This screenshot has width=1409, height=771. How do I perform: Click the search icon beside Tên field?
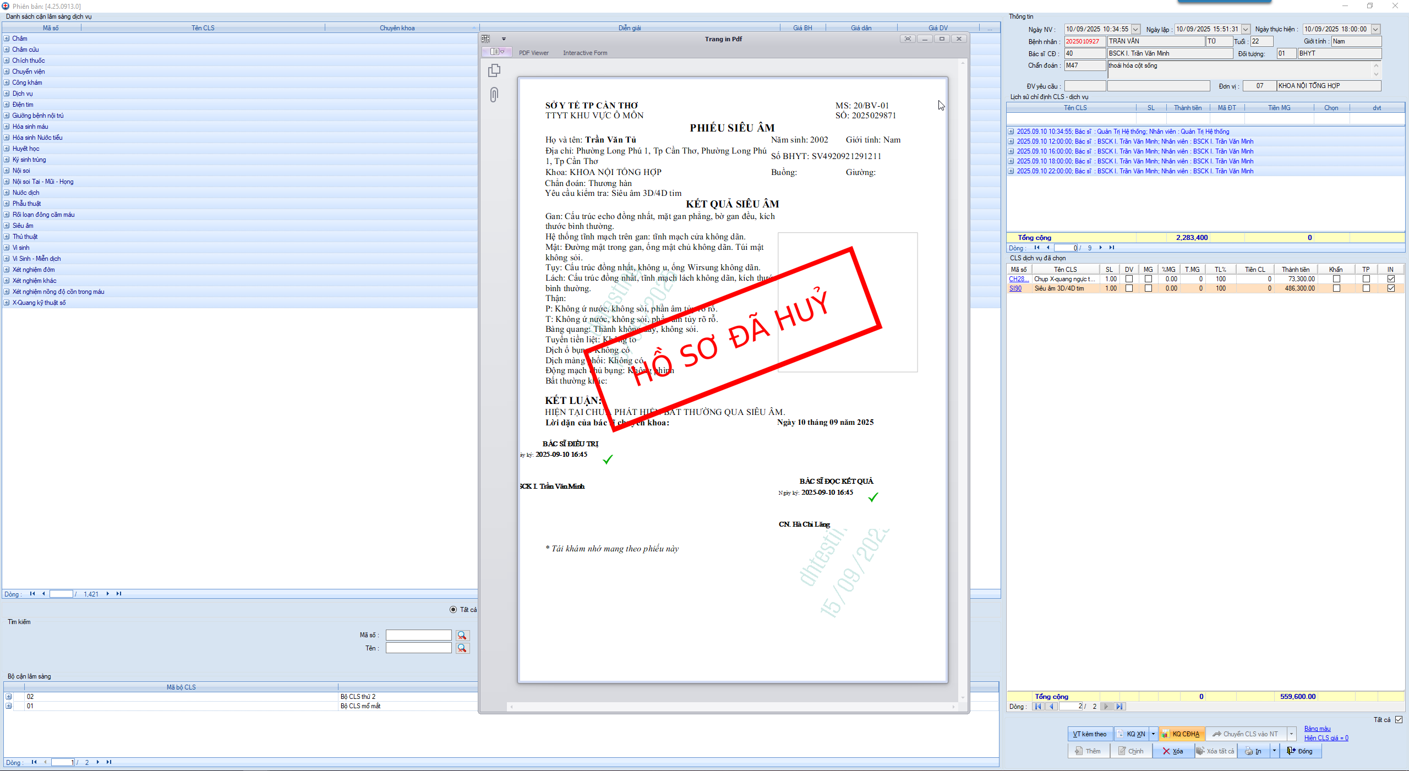pos(462,648)
